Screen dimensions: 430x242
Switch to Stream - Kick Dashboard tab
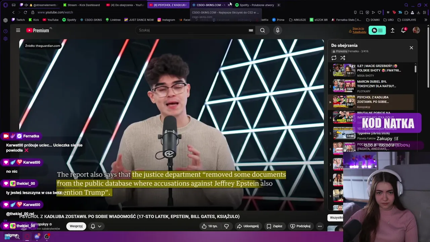[82, 5]
